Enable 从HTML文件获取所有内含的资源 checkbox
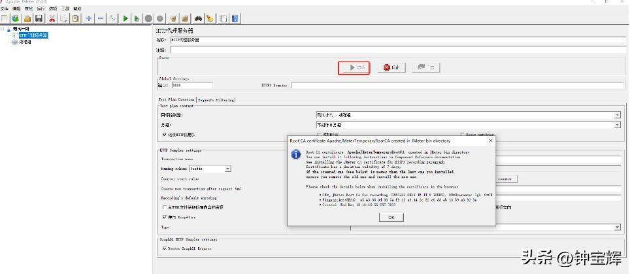This screenshot has height=274, width=630. click(x=165, y=208)
